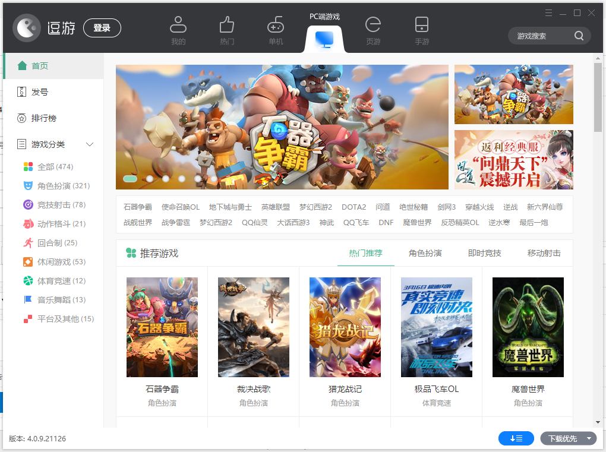
Task: Open the QQ飞车 link
Action: 356,223
